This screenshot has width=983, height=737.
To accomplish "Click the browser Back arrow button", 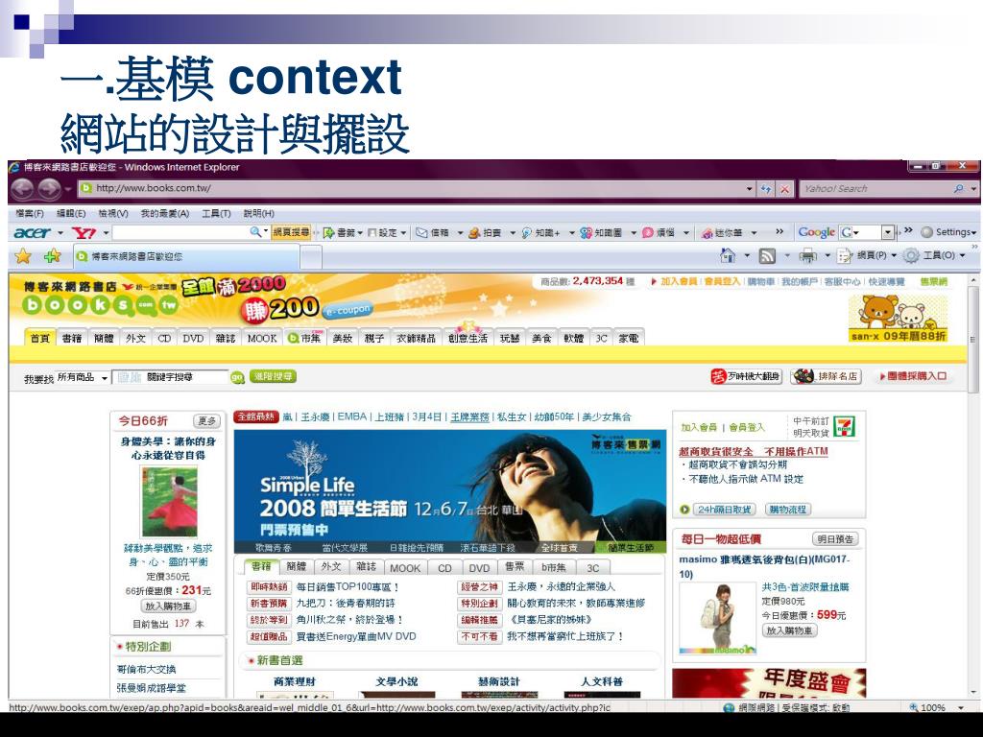I will click(x=23, y=189).
